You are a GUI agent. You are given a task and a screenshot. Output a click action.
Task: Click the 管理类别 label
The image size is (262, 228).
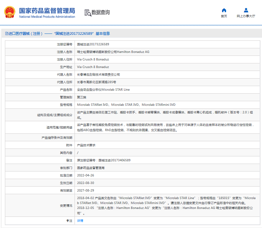click(66, 97)
